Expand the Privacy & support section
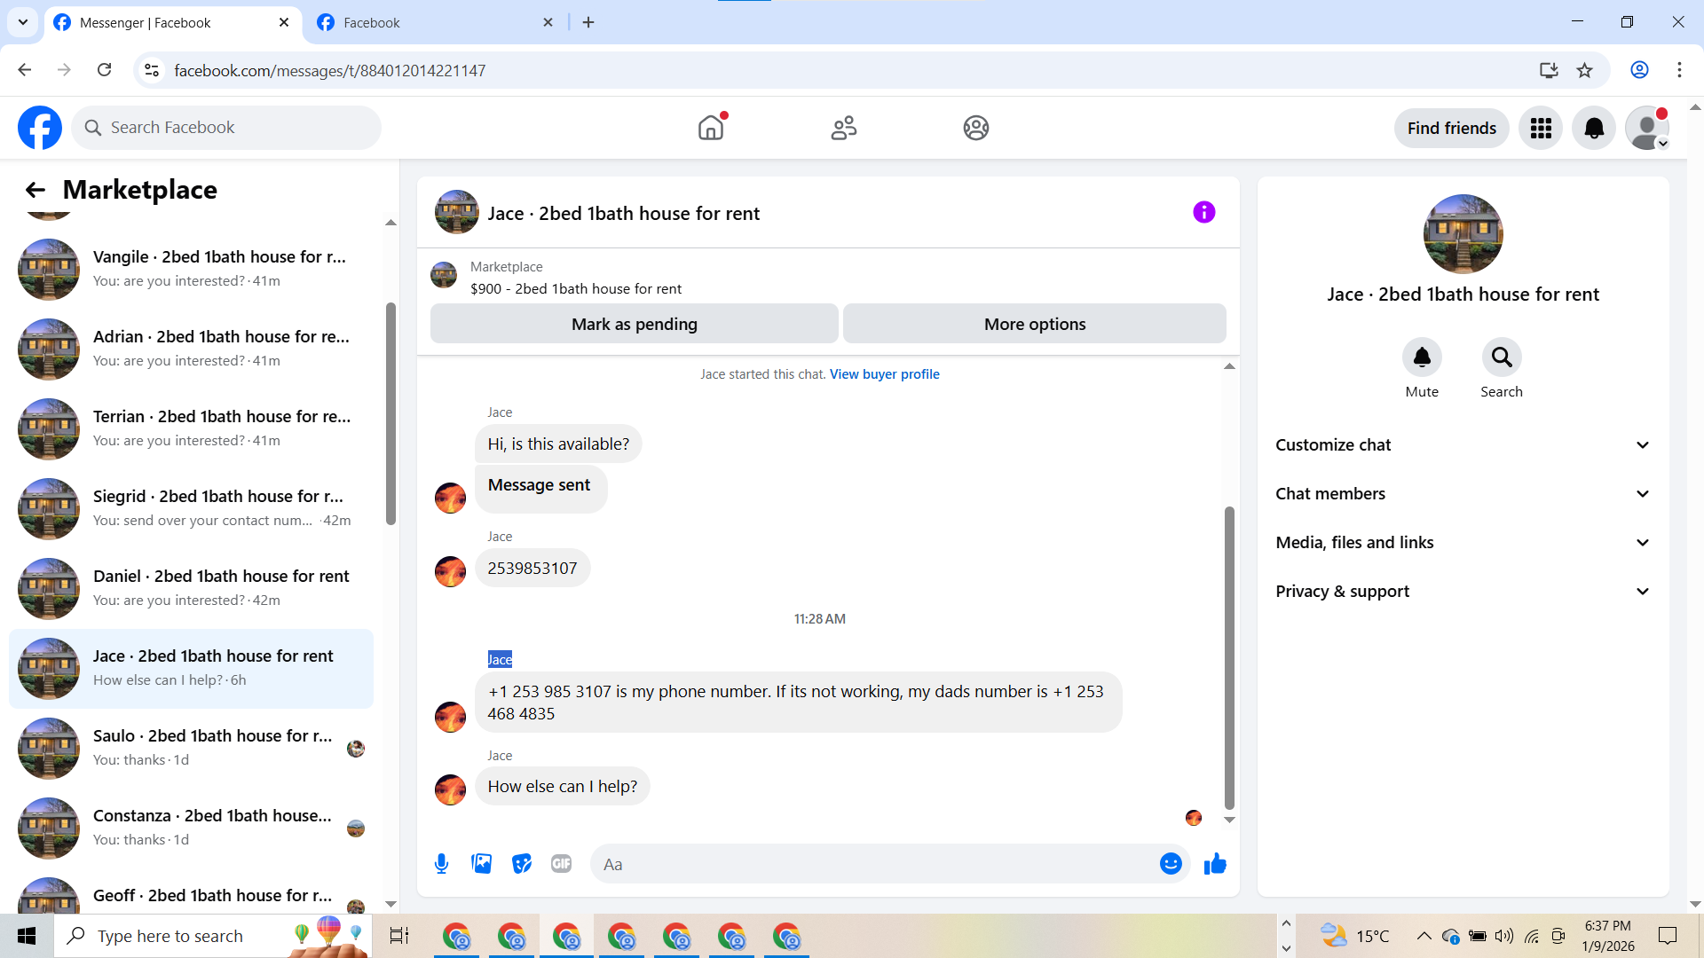The image size is (1704, 958). click(x=1463, y=592)
